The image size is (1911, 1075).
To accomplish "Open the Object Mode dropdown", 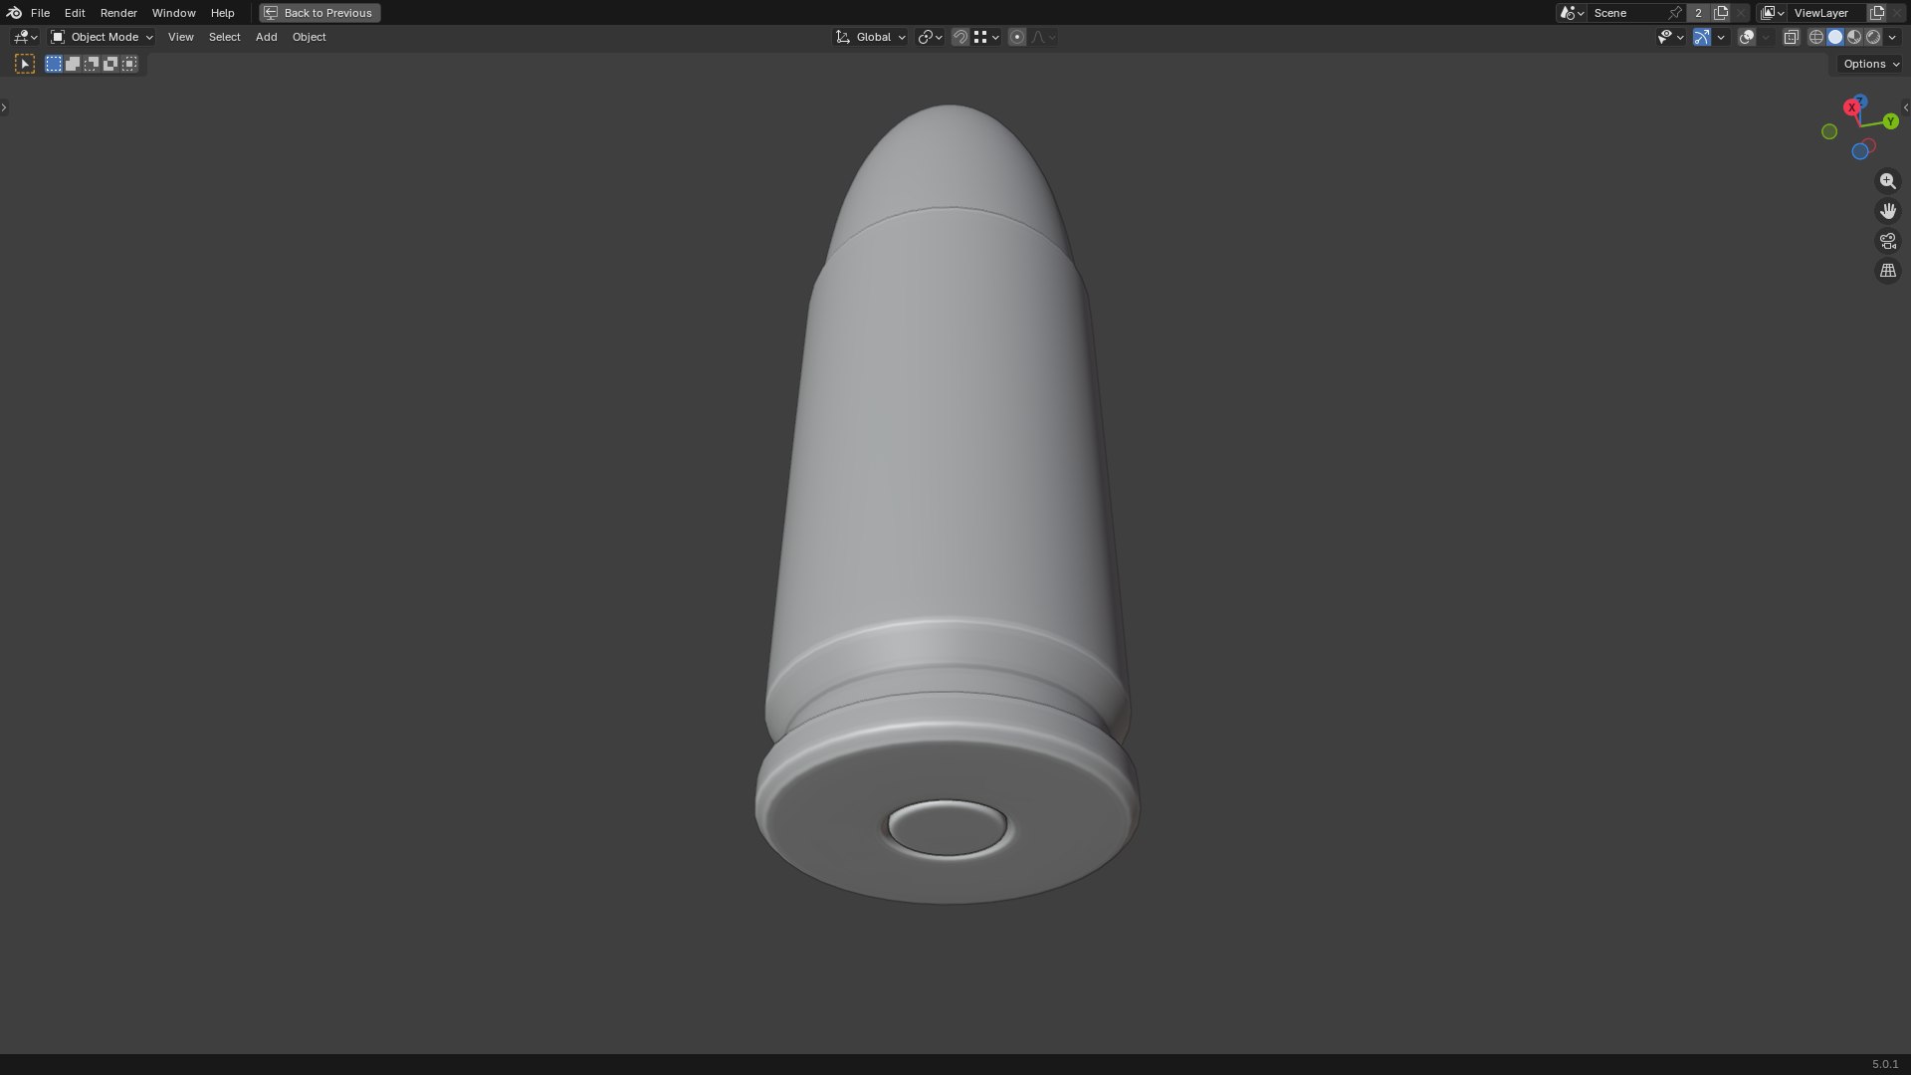I will 102,37.
